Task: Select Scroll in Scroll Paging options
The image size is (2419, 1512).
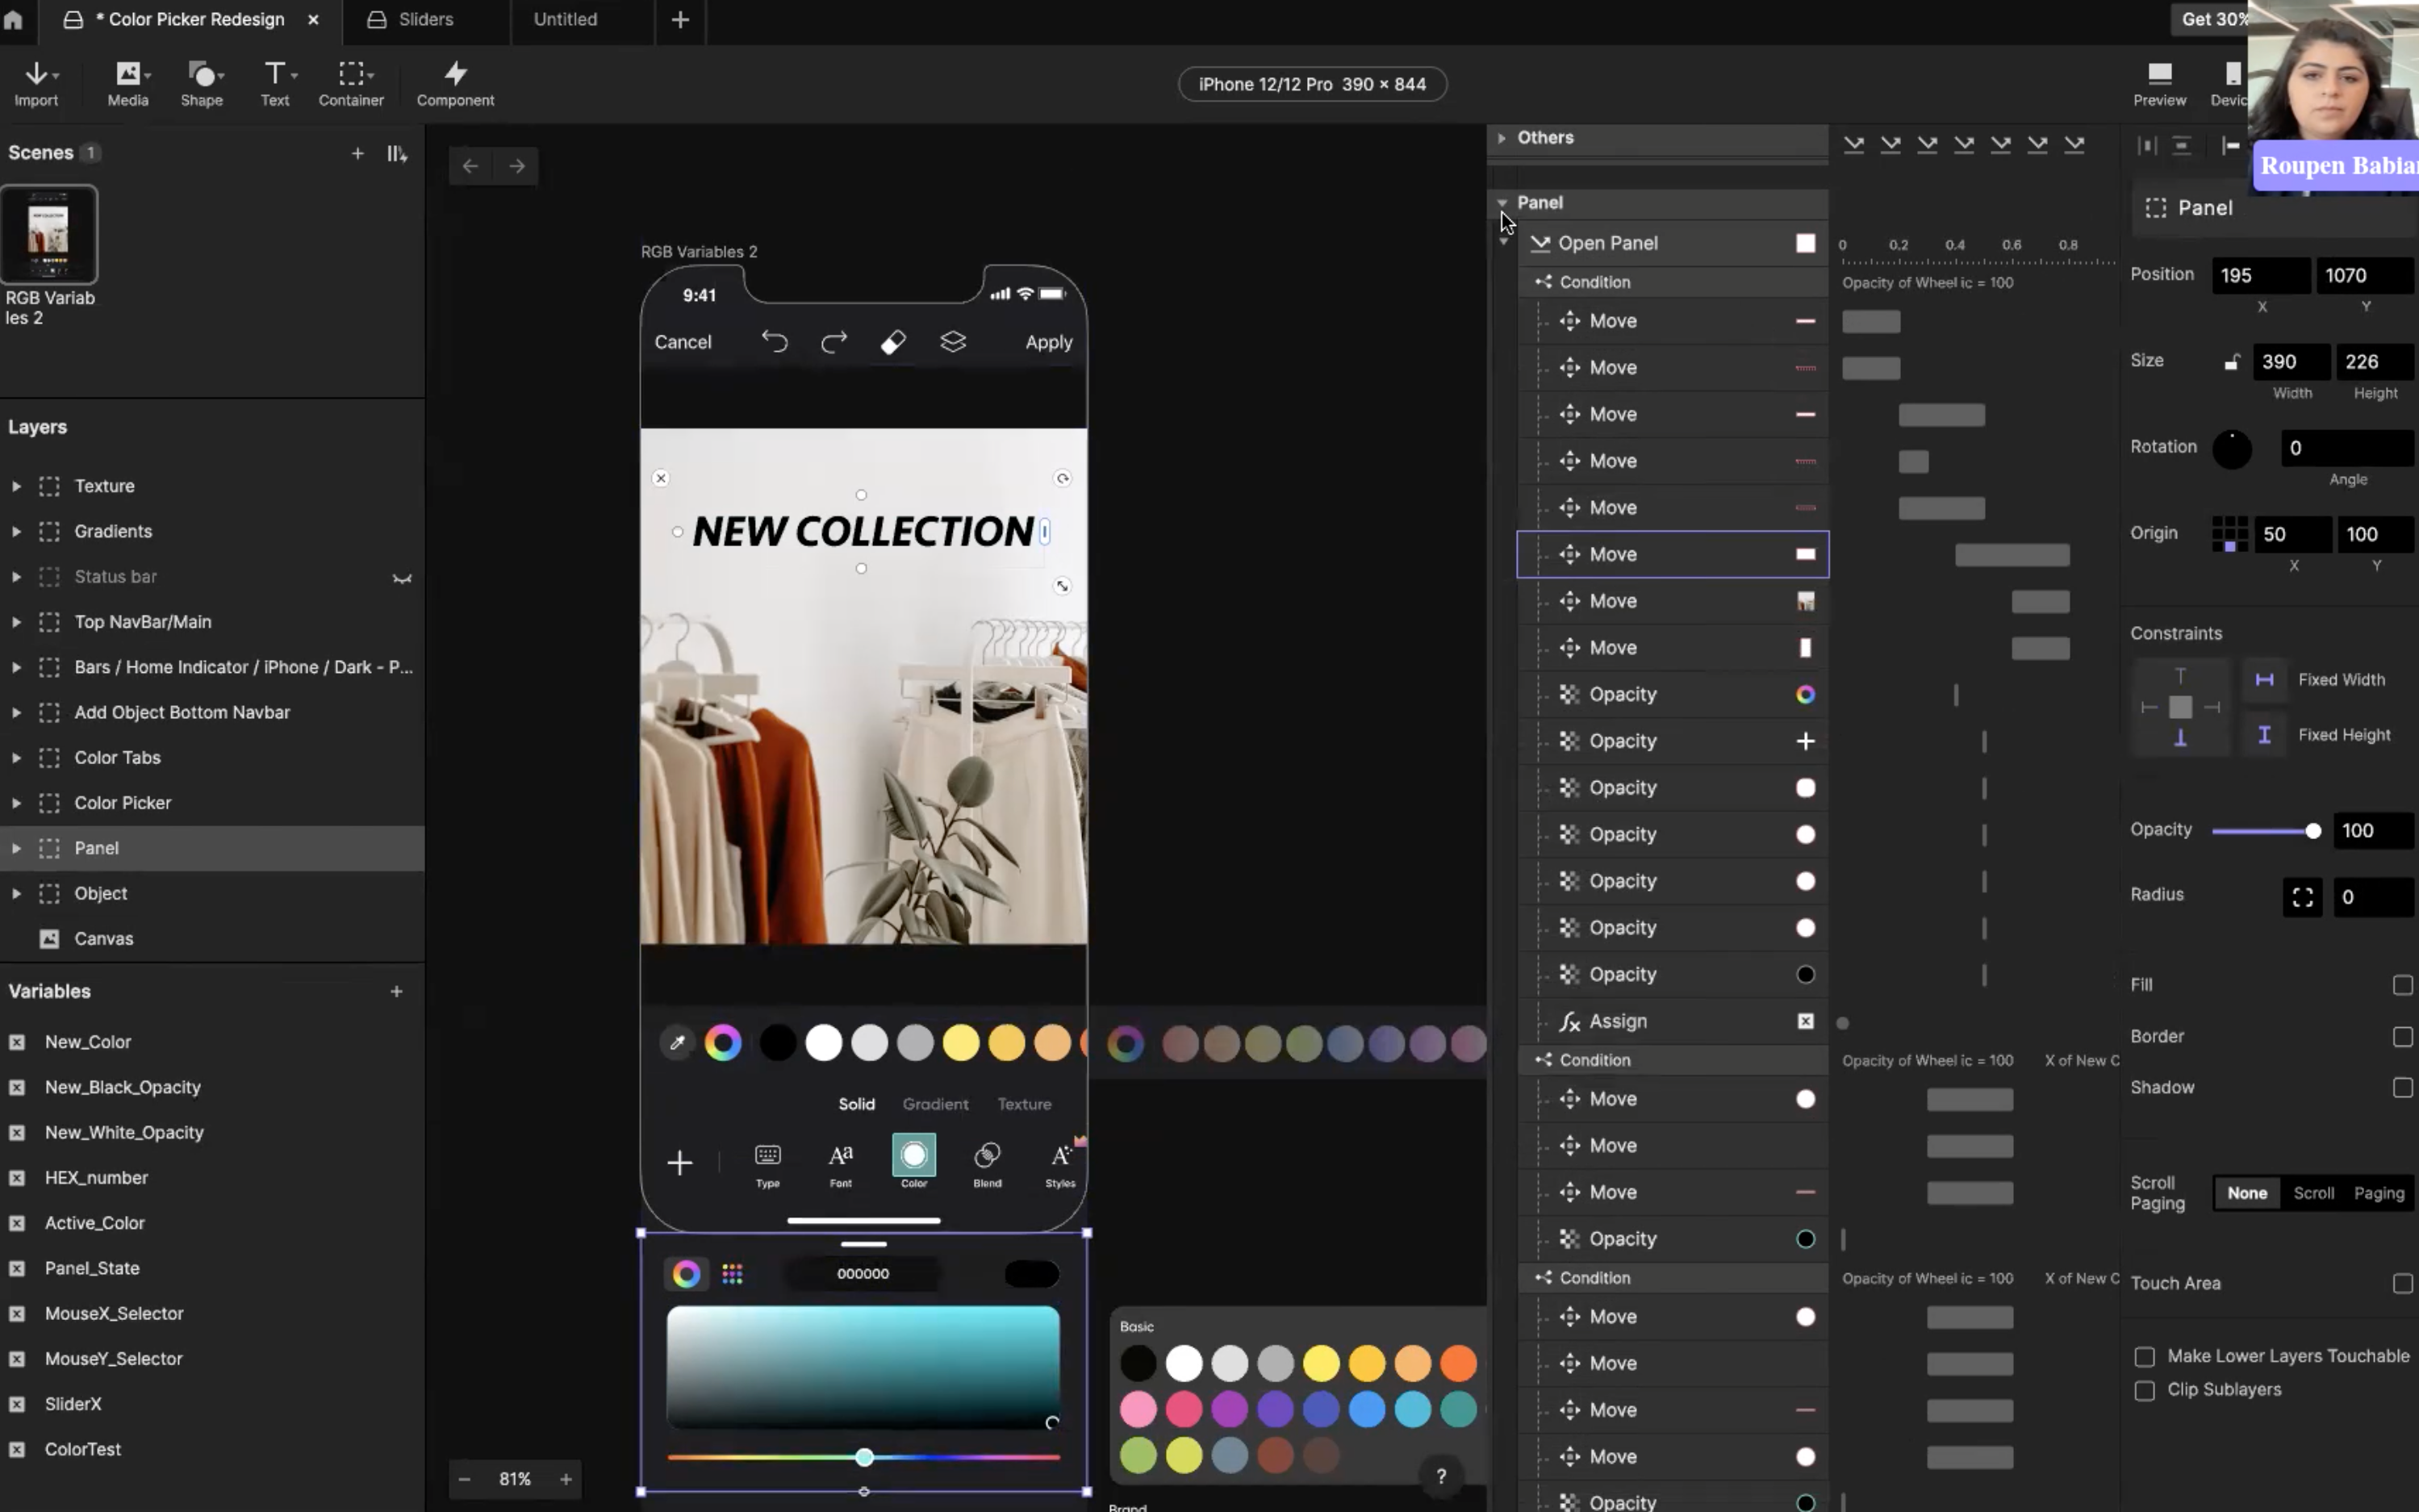Action: coord(2313,1193)
